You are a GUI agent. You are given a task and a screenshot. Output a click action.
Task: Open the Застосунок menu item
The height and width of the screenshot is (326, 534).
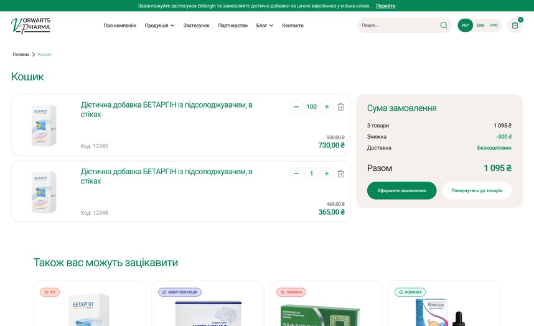(196, 26)
